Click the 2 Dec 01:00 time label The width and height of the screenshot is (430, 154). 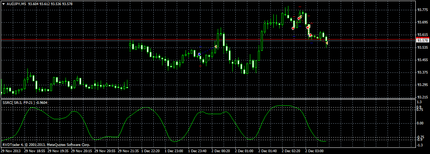point(244,151)
